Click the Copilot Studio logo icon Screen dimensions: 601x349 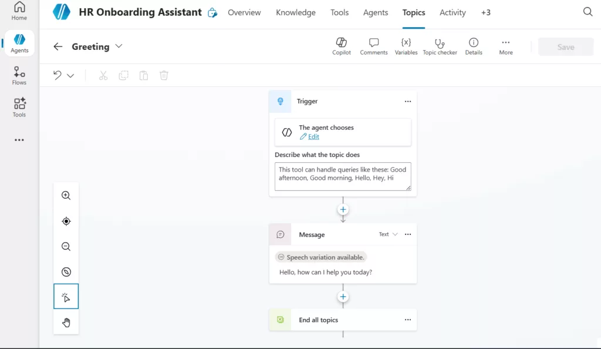[61, 12]
